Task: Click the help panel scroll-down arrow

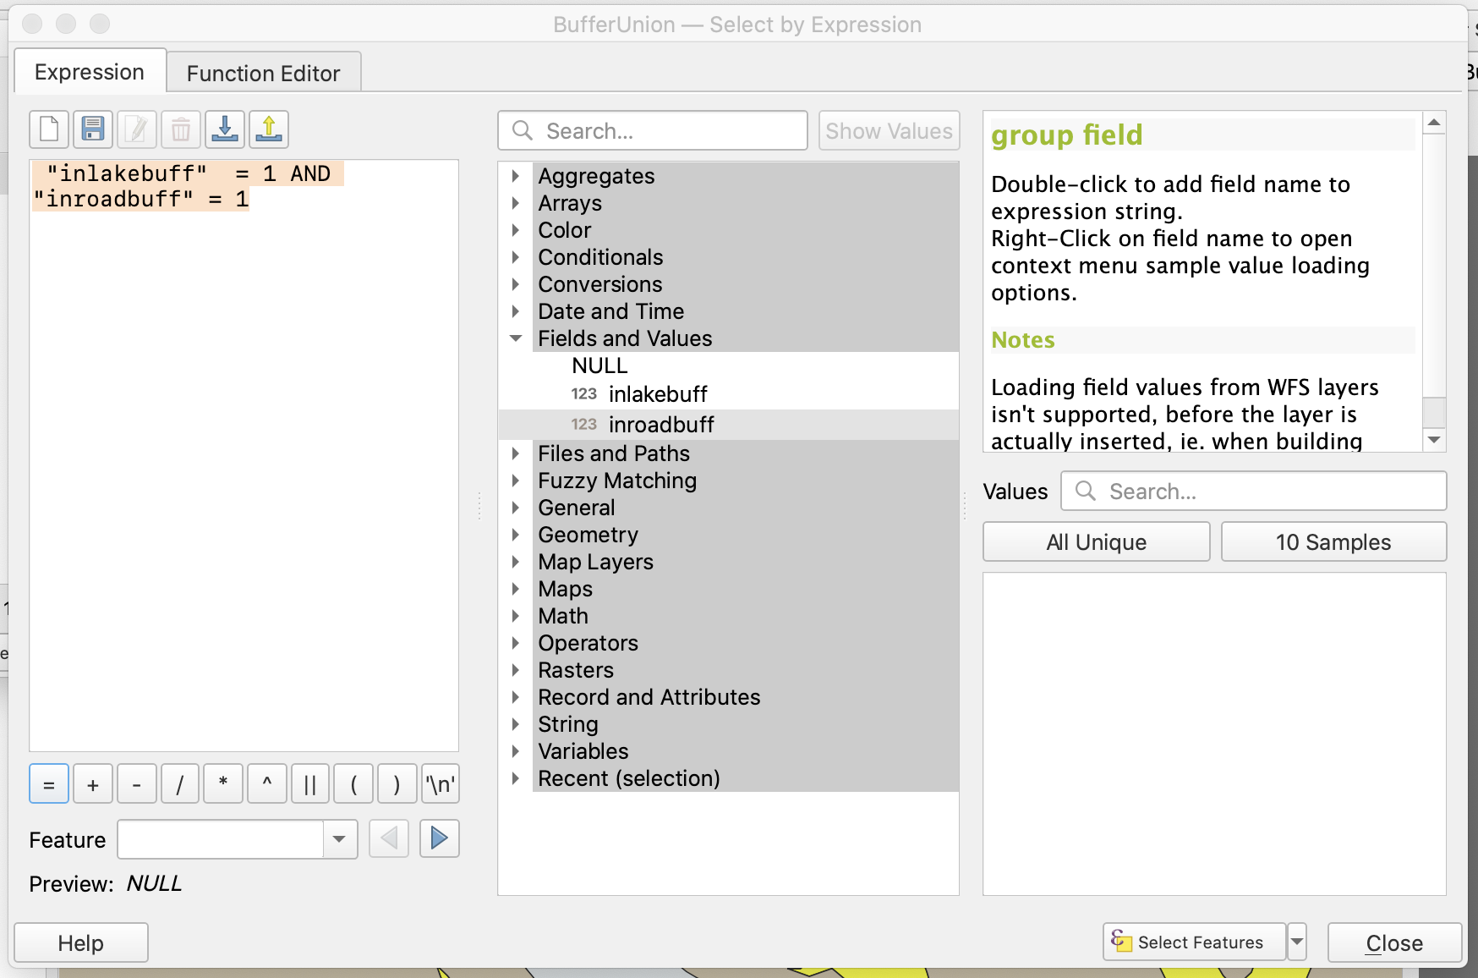Action: (1434, 440)
